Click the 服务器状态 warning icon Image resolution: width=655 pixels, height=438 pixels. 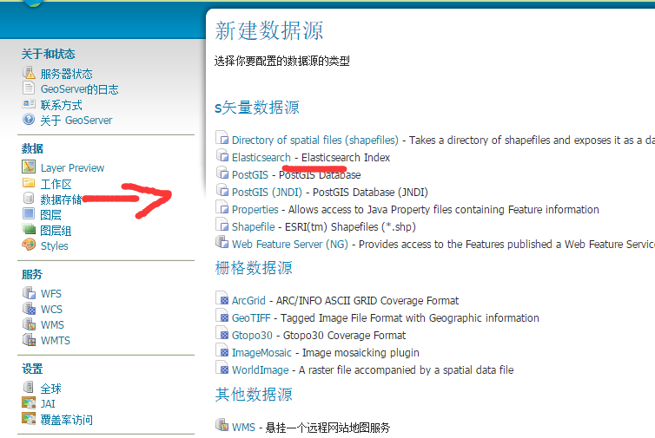[x=29, y=73]
